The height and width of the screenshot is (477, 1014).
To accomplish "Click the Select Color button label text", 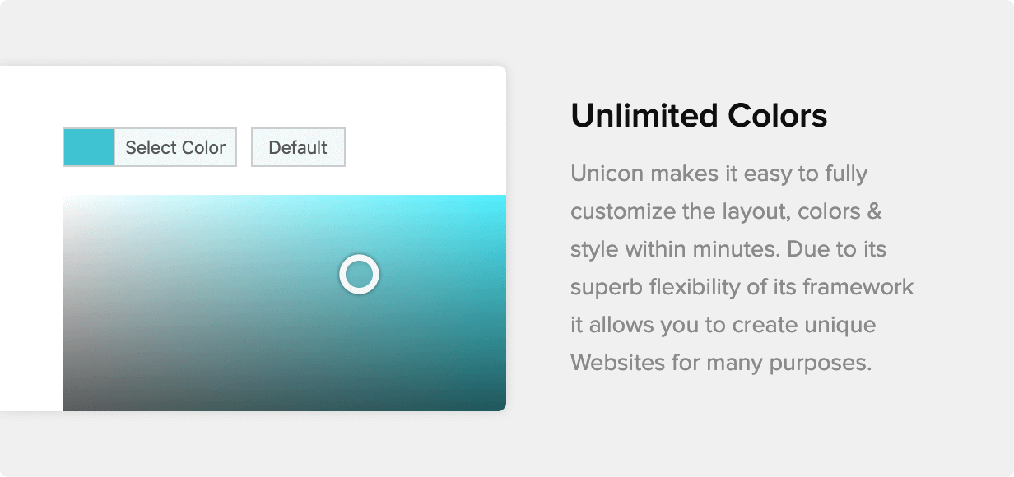I will (x=175, y=147).
